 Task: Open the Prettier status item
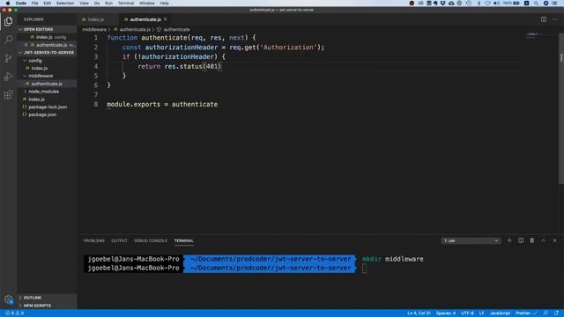[525, 313]
